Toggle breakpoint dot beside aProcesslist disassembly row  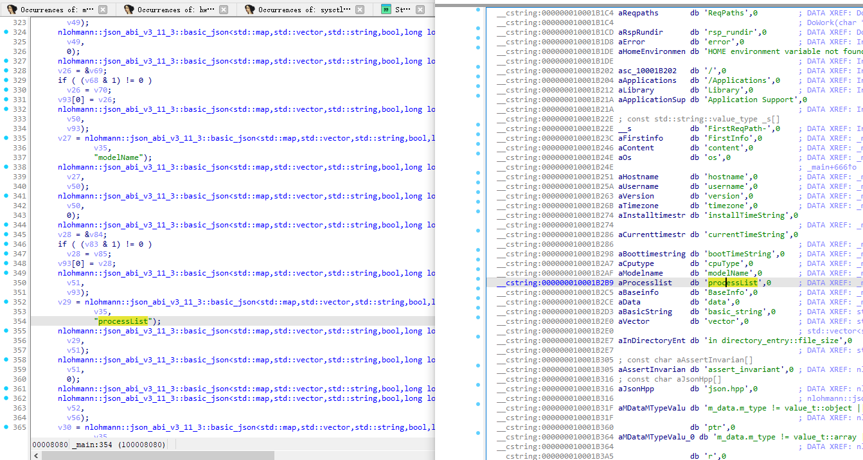pos(477,283)
